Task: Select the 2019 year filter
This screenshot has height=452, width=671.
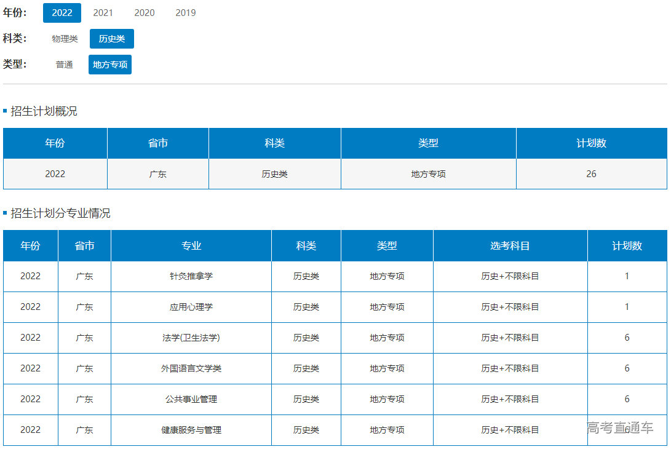Action: (x=186, y=13)
